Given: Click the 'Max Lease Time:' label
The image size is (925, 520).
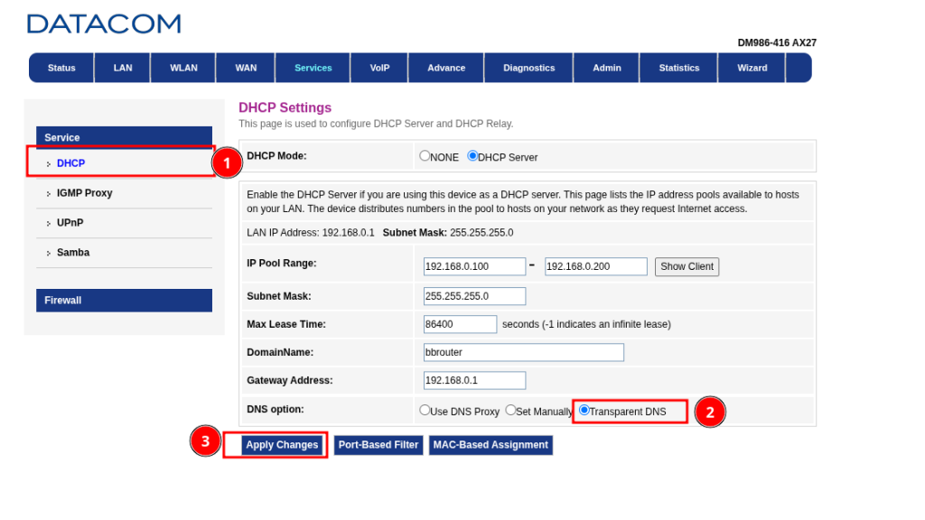Looking at the screenshot, I should (x=286, y=324).
